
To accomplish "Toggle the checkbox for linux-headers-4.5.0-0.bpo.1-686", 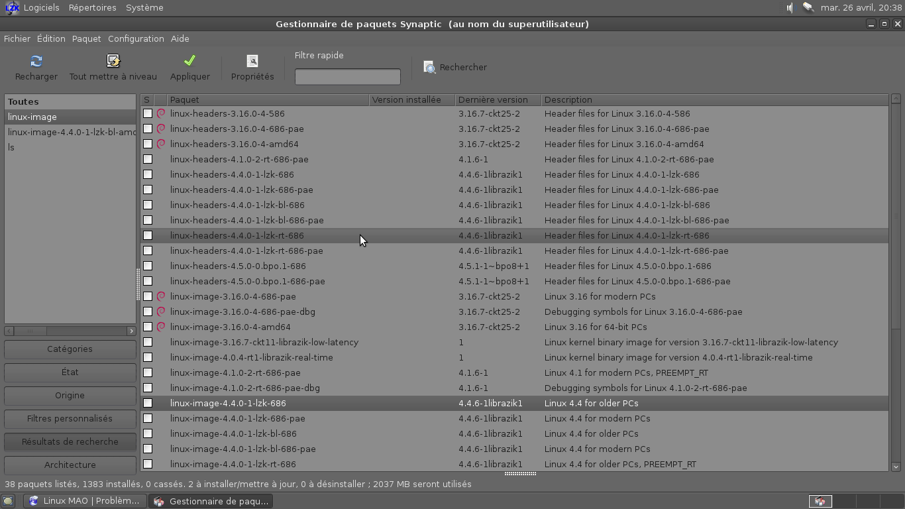I will 148,266.
